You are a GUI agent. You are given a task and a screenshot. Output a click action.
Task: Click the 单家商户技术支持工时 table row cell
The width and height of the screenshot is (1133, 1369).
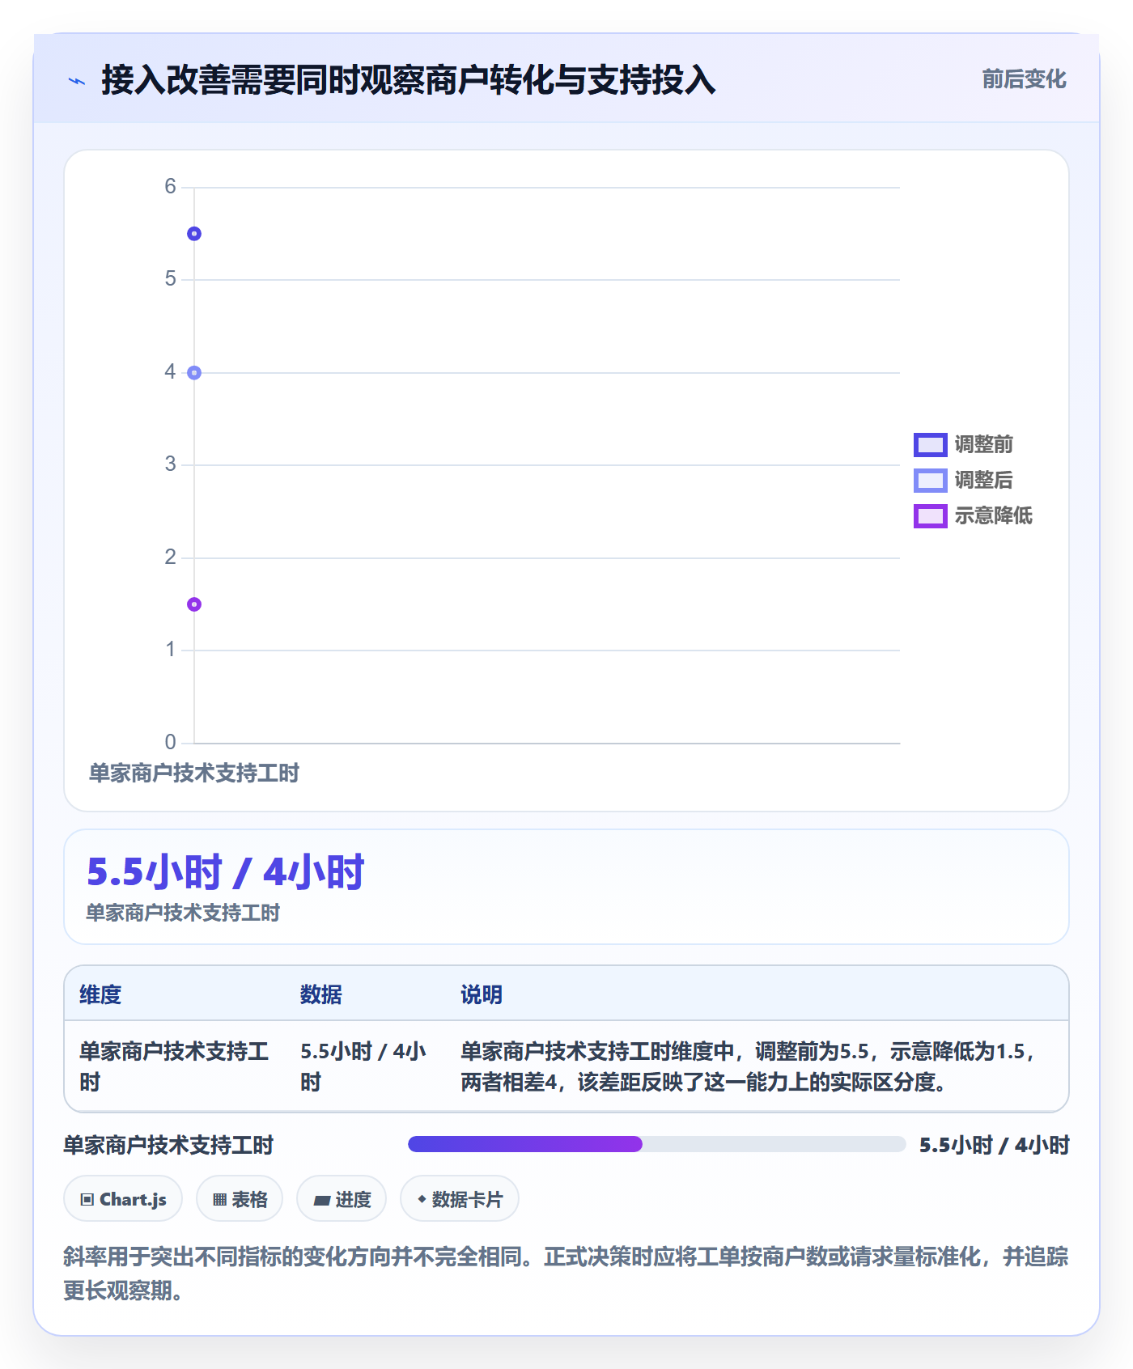[x=174, y=1066]
